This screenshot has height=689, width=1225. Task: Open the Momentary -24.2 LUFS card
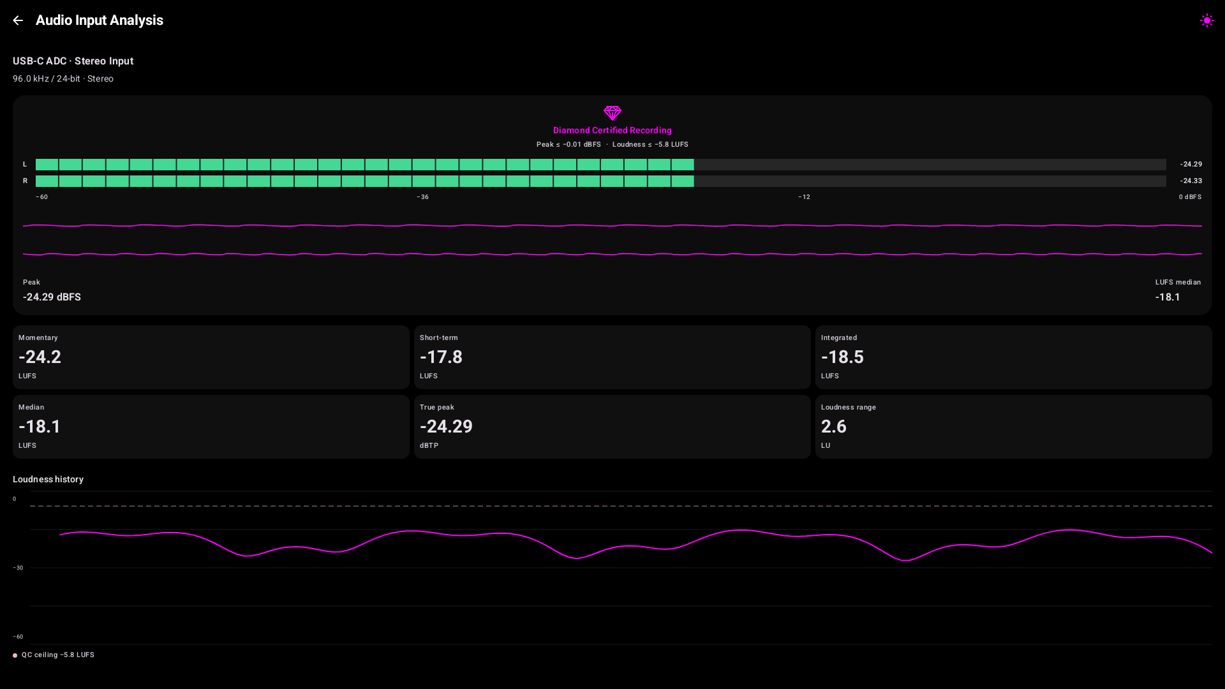[211, 357]
